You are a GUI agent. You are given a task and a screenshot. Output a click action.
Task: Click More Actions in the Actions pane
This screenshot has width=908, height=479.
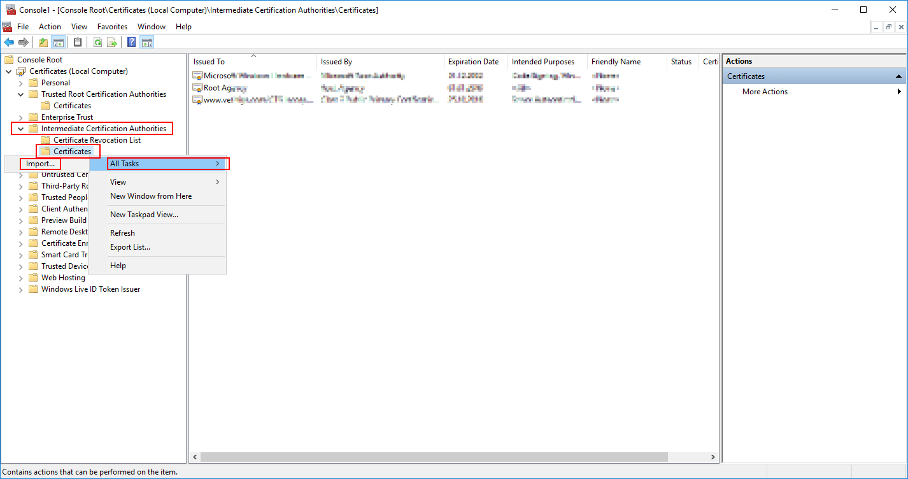coord(764,91)
